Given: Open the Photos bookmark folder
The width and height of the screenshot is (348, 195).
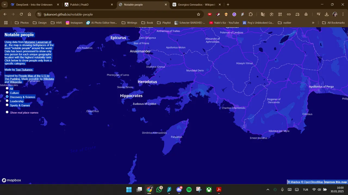Looking at the screenshot, I should pyautogui.click(x=22, y=23).
